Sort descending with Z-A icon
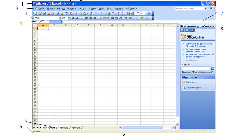The image size is (231, 136). click(x=123, y=13)
